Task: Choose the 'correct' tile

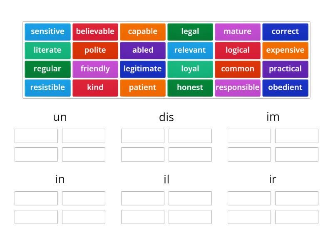Action: [285, 32]
